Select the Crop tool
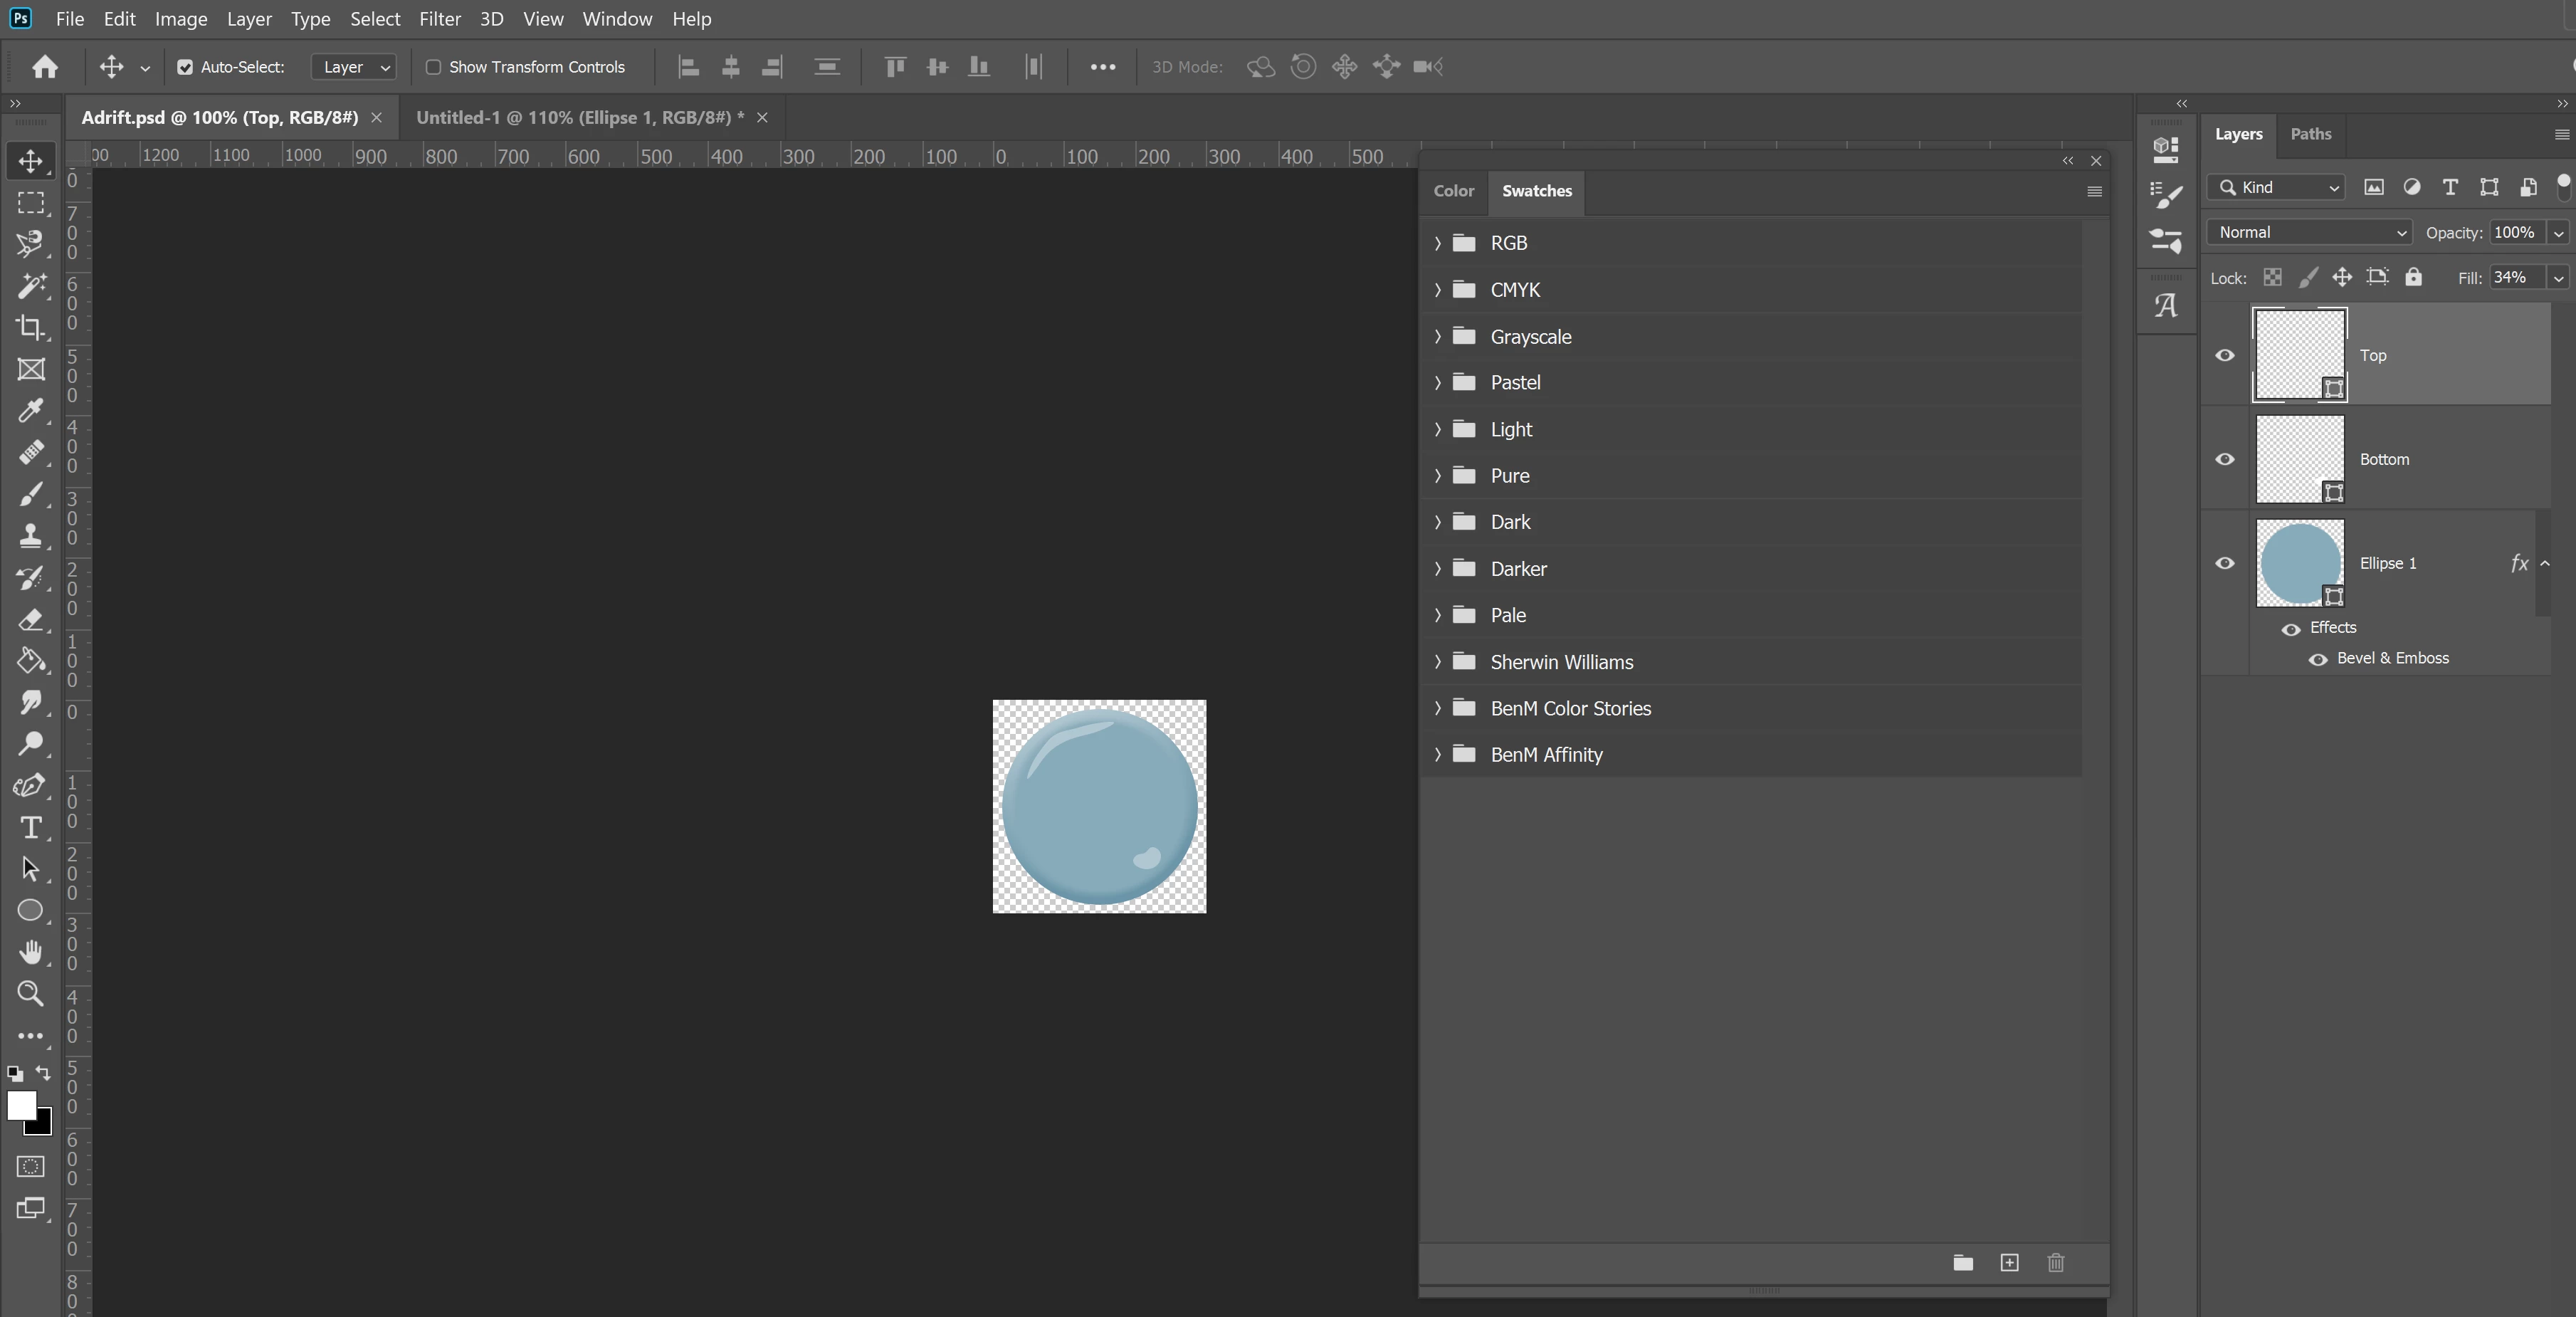 [x=30, y=328]
